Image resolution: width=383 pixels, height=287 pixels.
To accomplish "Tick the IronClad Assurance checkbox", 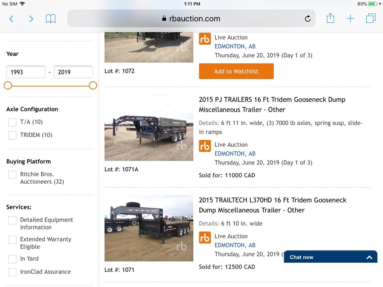I will pyautogui.click(x=12, y=272).
